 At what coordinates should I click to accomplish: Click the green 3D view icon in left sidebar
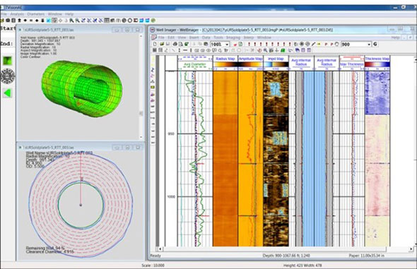tap(8, 61)
